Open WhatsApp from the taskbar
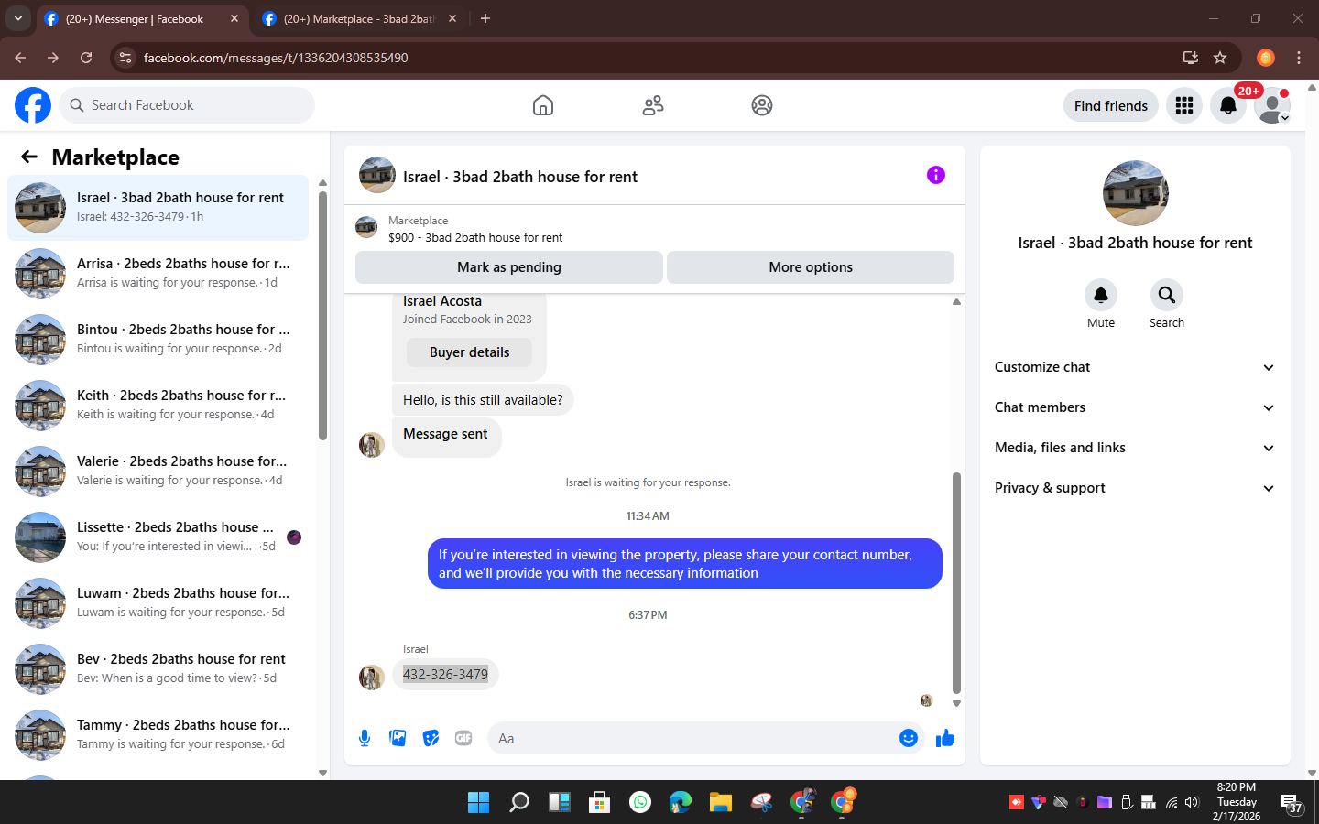This screenshot has width=1319, height=824. (640, 803)
